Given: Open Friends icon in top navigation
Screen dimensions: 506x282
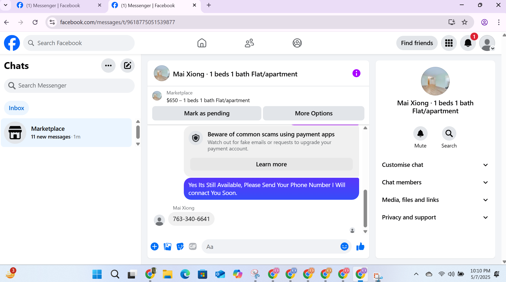Looking at the screenshot, I should [x=249, y=43].
